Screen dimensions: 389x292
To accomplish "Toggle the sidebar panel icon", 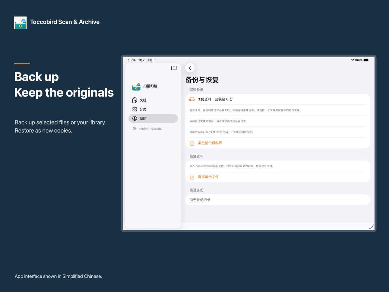I will pyautogui.click(x=174, y=68).
